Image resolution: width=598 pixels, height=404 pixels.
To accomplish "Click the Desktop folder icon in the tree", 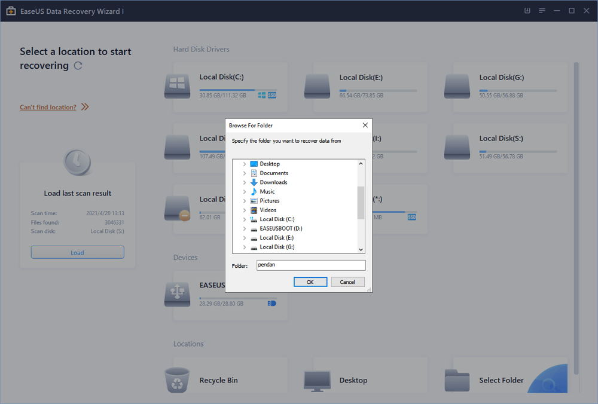I will pos(254,164).
